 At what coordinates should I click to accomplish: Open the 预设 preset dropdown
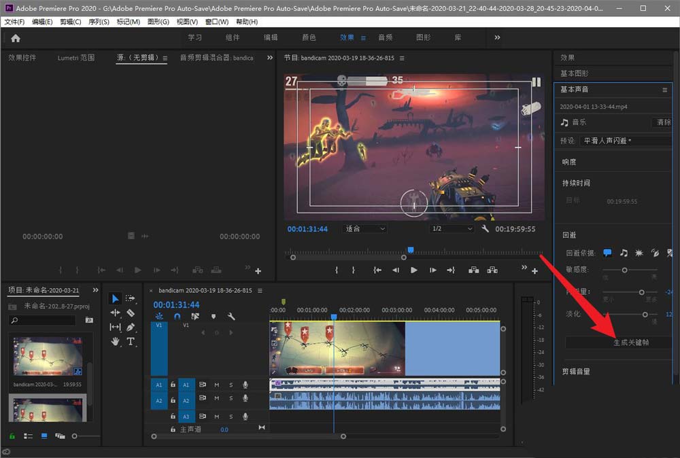pyautogui.click(x=628, y=141)
